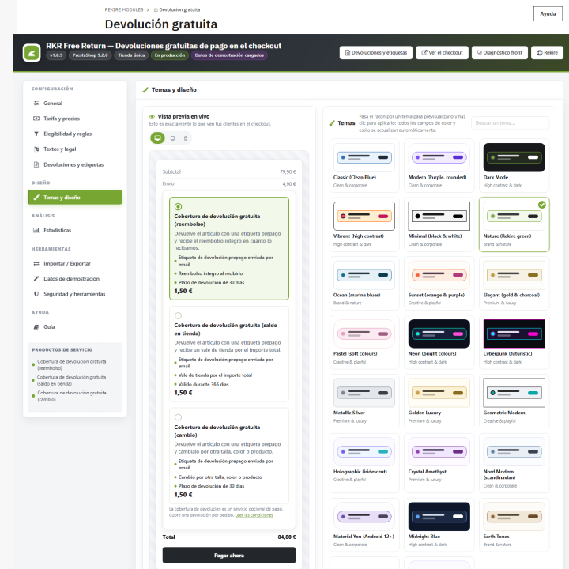This screenshot has width=569, height=569.
Task: Click Cobertura de devolución gratuita (reembolso) service product
Action: [x=72, y=364]
